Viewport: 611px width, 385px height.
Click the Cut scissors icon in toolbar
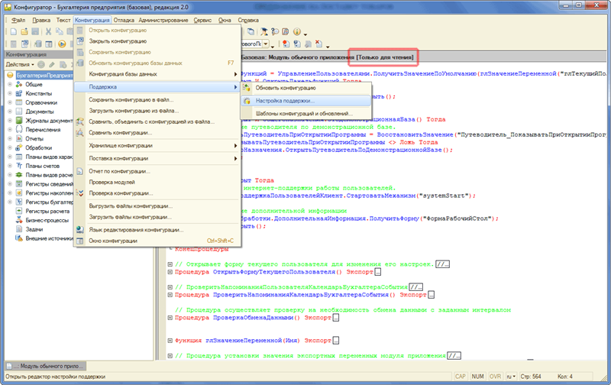(48, 32)
